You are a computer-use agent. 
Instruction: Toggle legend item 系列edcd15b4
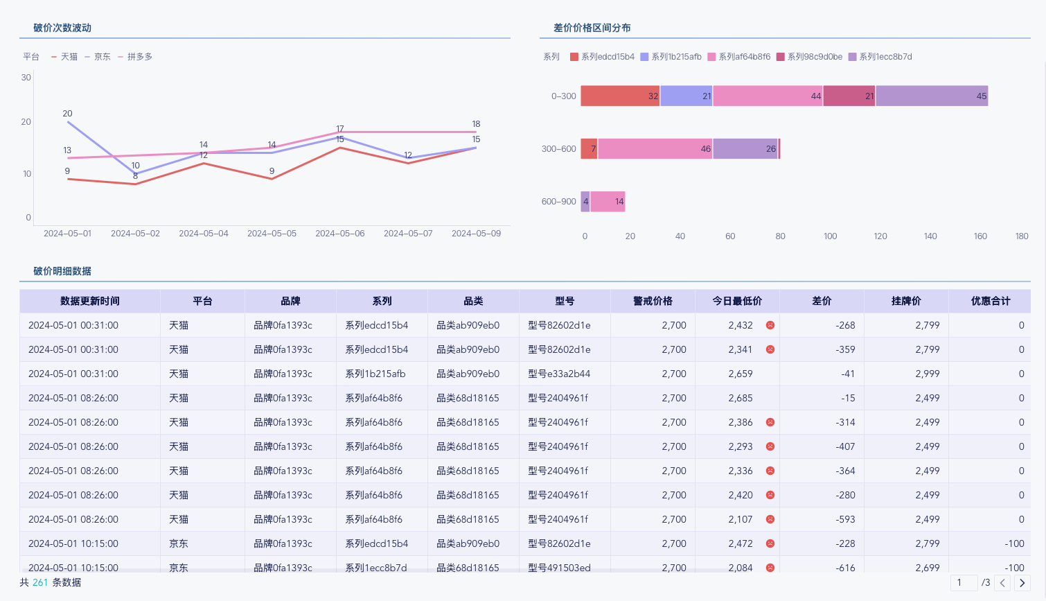(x=602, y=57)
